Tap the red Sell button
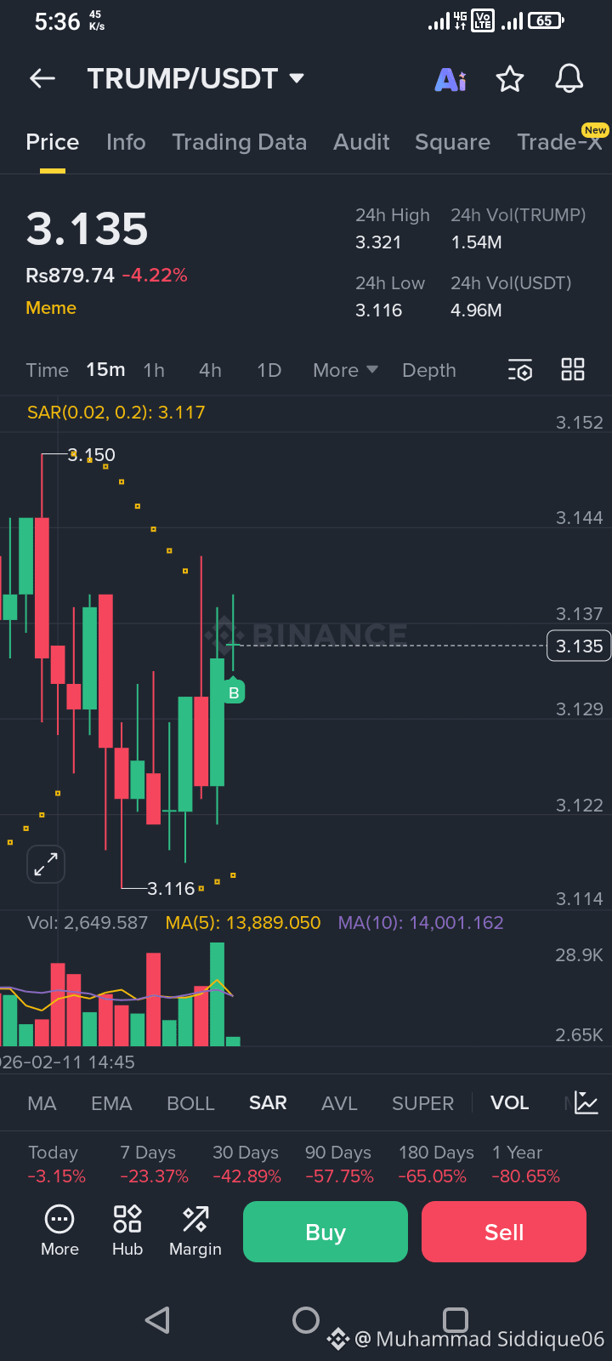 (x=504, y=1232)
